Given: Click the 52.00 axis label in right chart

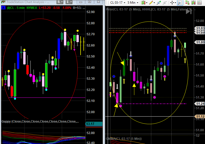Looking at the screenshot, I should point(200,21).
